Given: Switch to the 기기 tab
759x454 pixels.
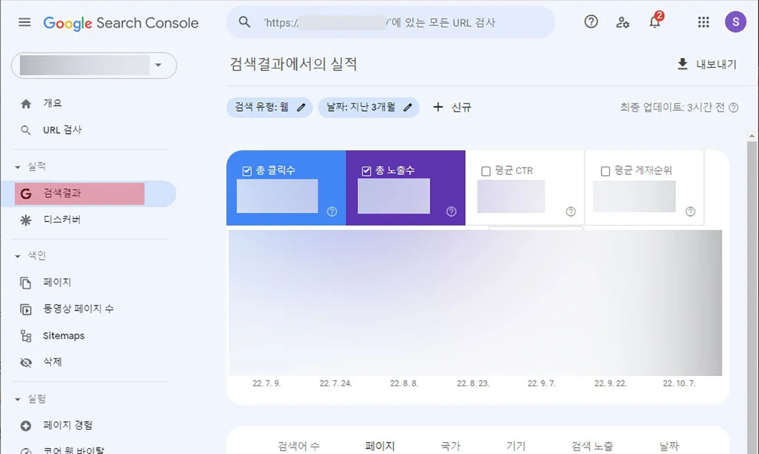Looking at the screenshot, I should [x=516, y=446].
